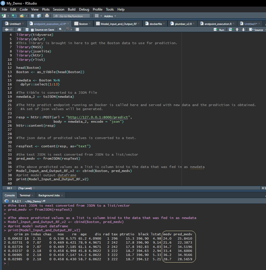Screen dimensions: 266x270
Task: Switch to the plumber_v2.R tab
Action: coord(183,24)
